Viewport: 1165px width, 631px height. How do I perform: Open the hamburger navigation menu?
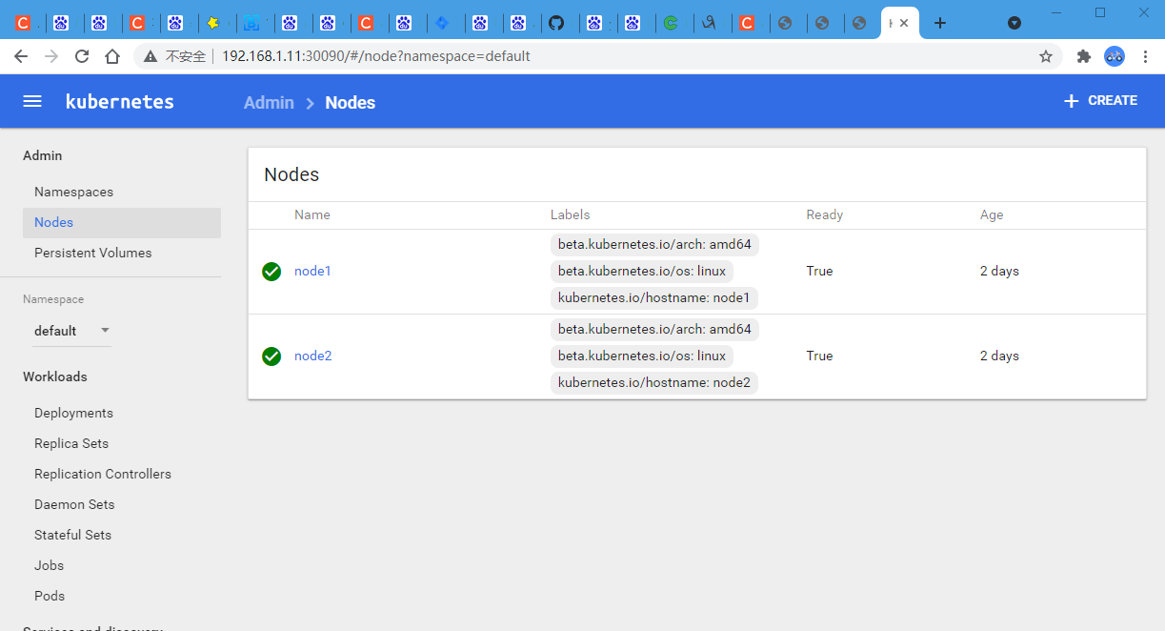click(32, 101)
